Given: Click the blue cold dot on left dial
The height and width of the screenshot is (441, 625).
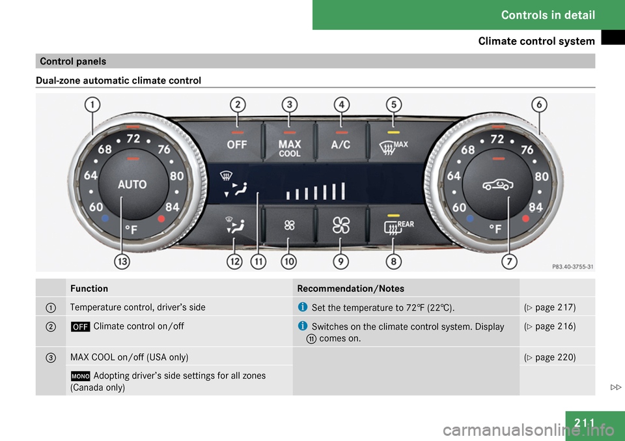Looking at the screenshot, I should 105,218.
